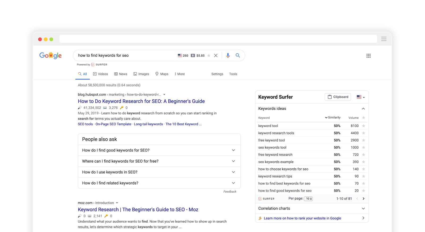This screenshot has height=232, width=425.
Task: Click the voice search microphone icon
Action: [228, 55]
